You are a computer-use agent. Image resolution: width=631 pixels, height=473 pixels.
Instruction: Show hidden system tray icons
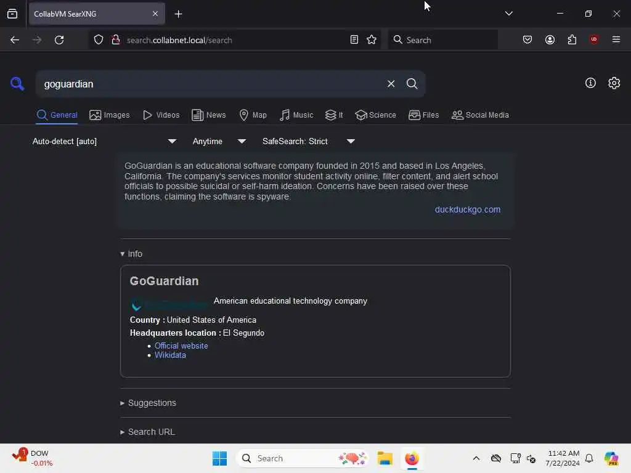pos(476,458)
